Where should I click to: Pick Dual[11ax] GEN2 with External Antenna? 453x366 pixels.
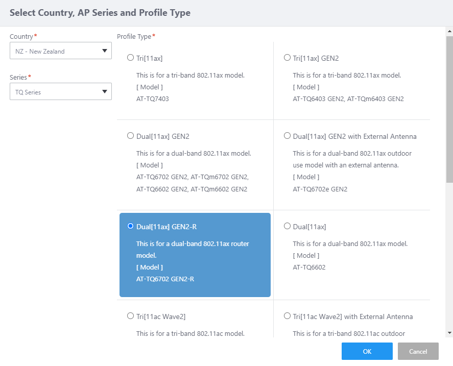[x=287, y=136]
